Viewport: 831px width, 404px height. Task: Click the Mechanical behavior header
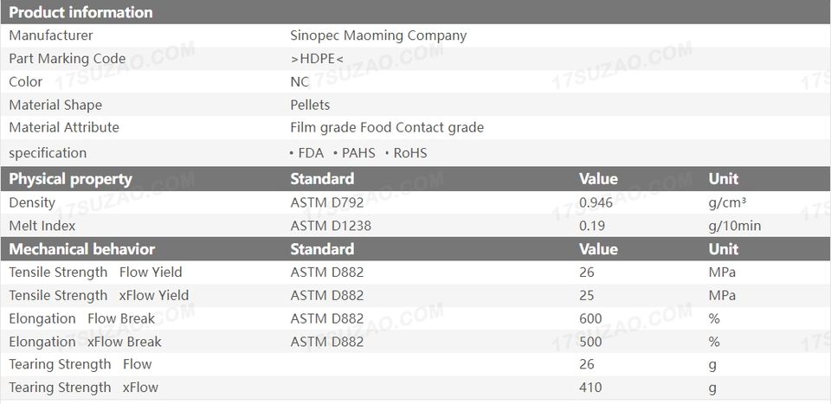point(81,249)
